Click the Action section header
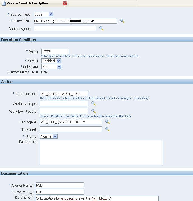The height and width of the screenshot is (201, 193). [96, 82]
